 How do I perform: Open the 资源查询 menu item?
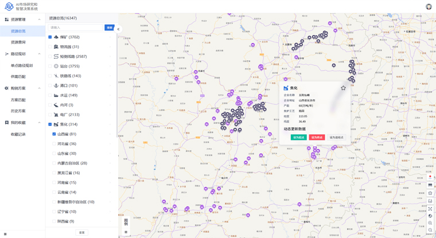(x=18, y=42)
